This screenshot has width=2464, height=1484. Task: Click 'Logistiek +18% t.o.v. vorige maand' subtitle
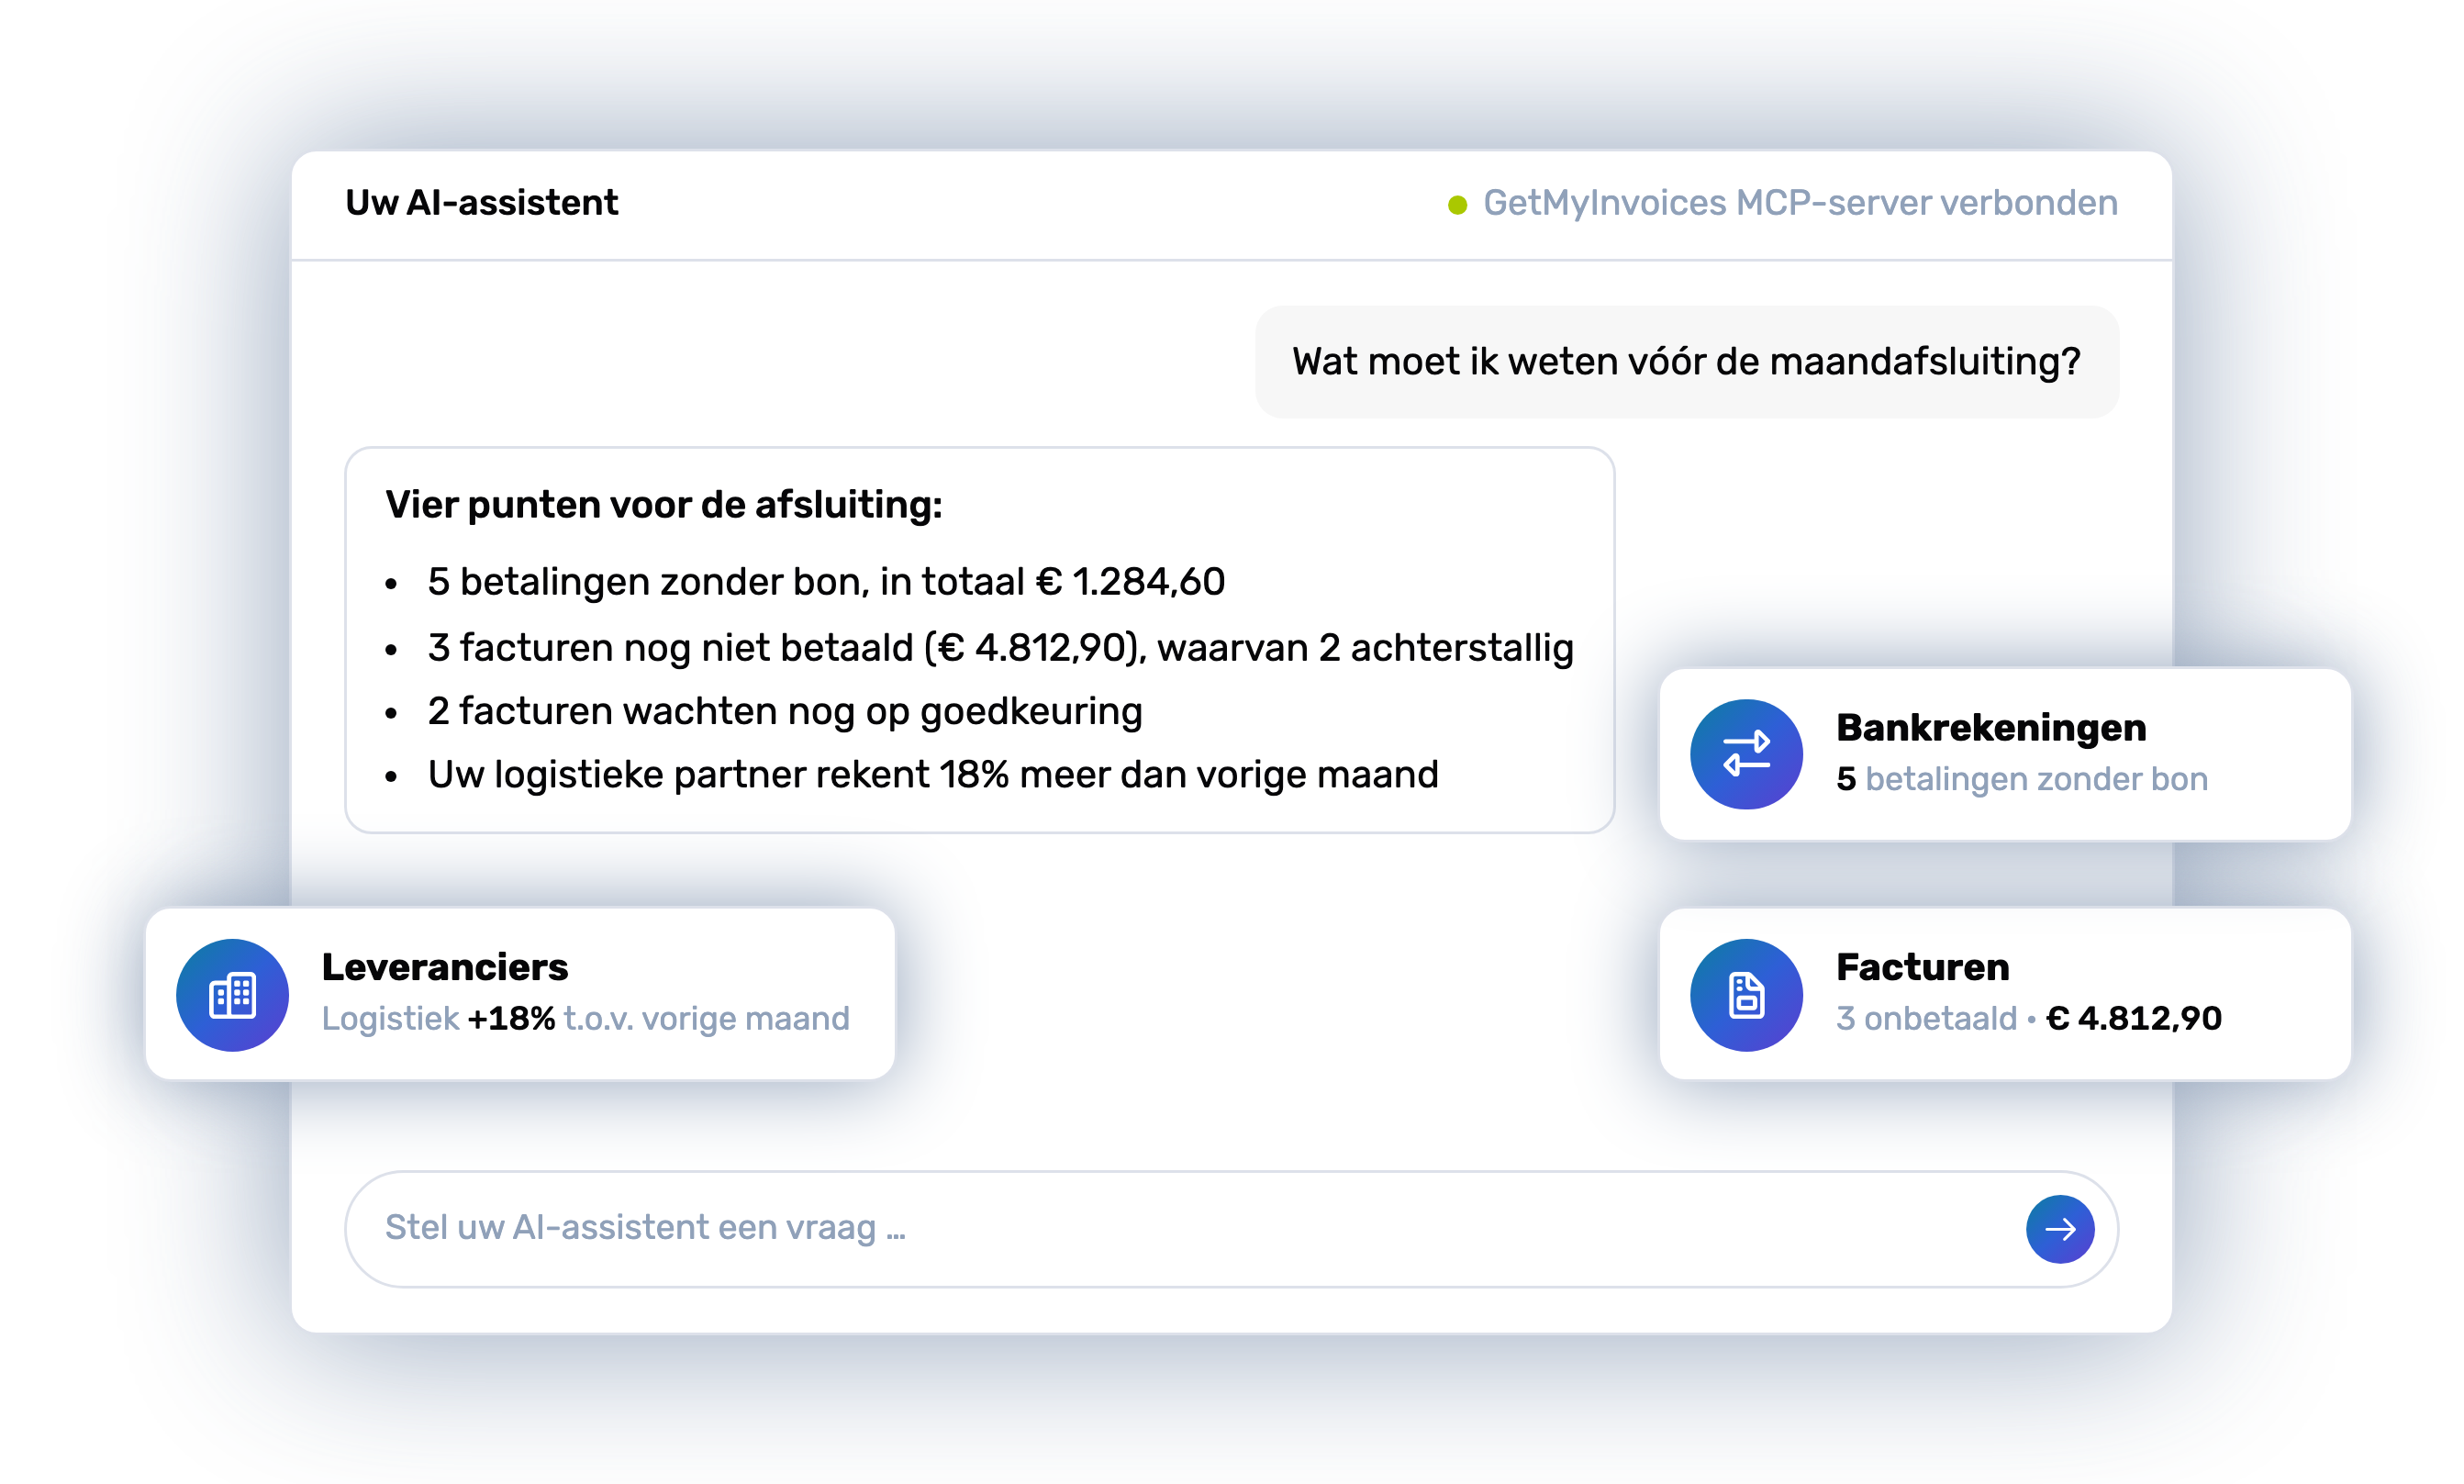[x=586, y=1019]
